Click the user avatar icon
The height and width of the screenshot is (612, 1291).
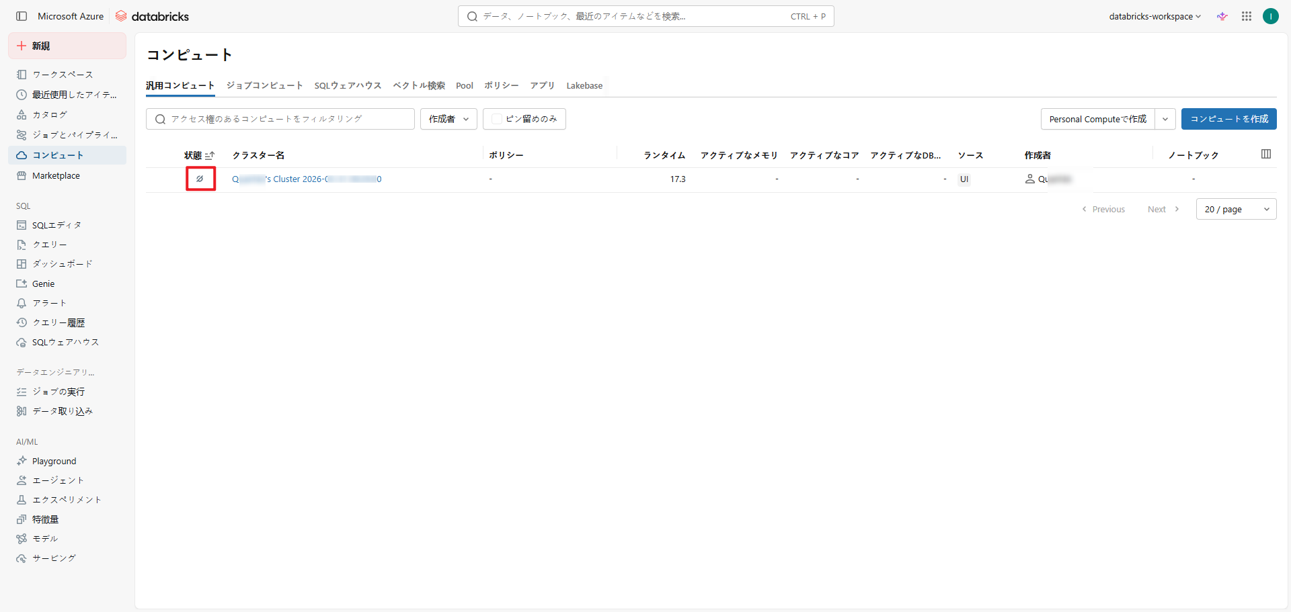1270,16
